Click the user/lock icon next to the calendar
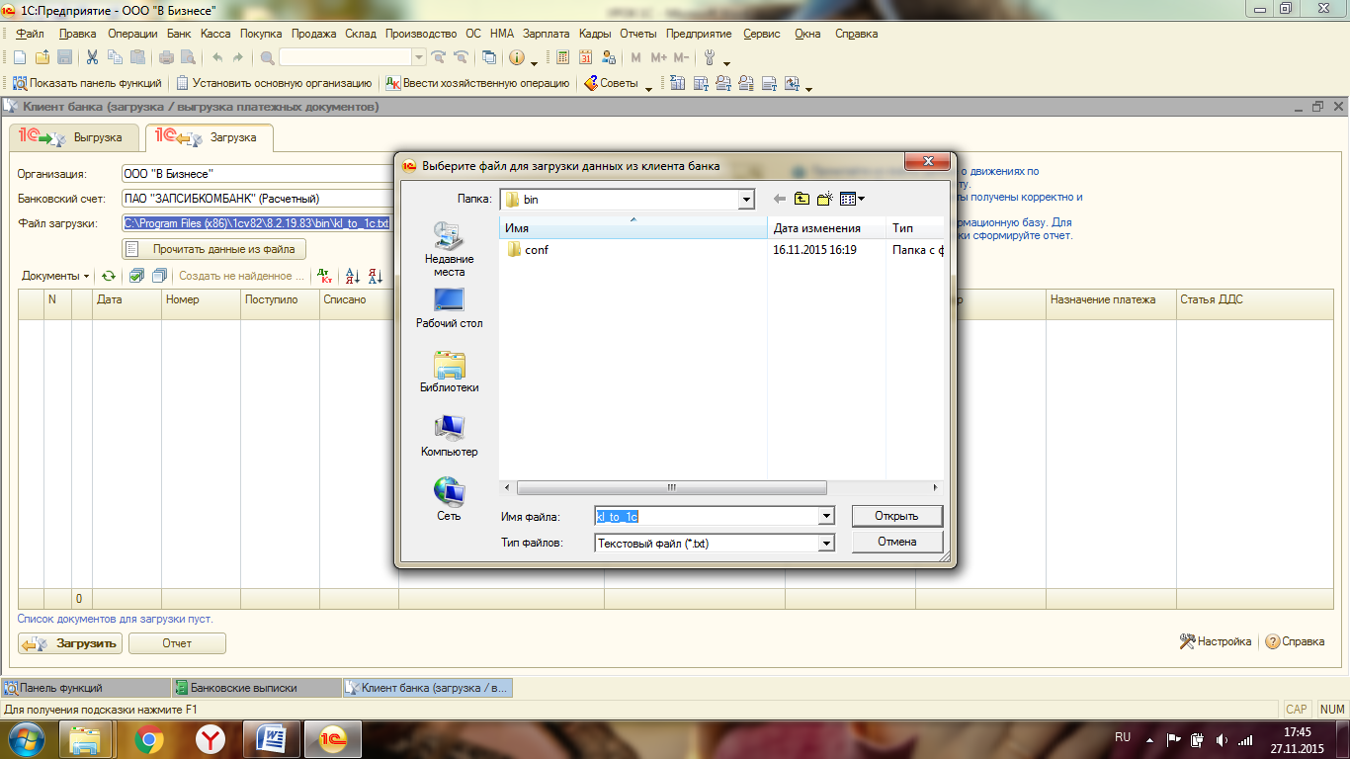Viewport: 1350px width, 759px height. 608,57
